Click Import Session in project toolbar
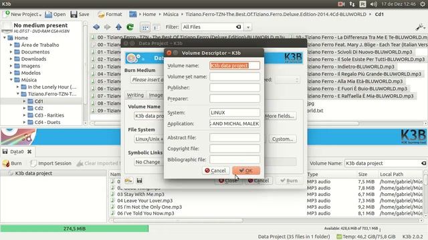 (x=51, y=163)
